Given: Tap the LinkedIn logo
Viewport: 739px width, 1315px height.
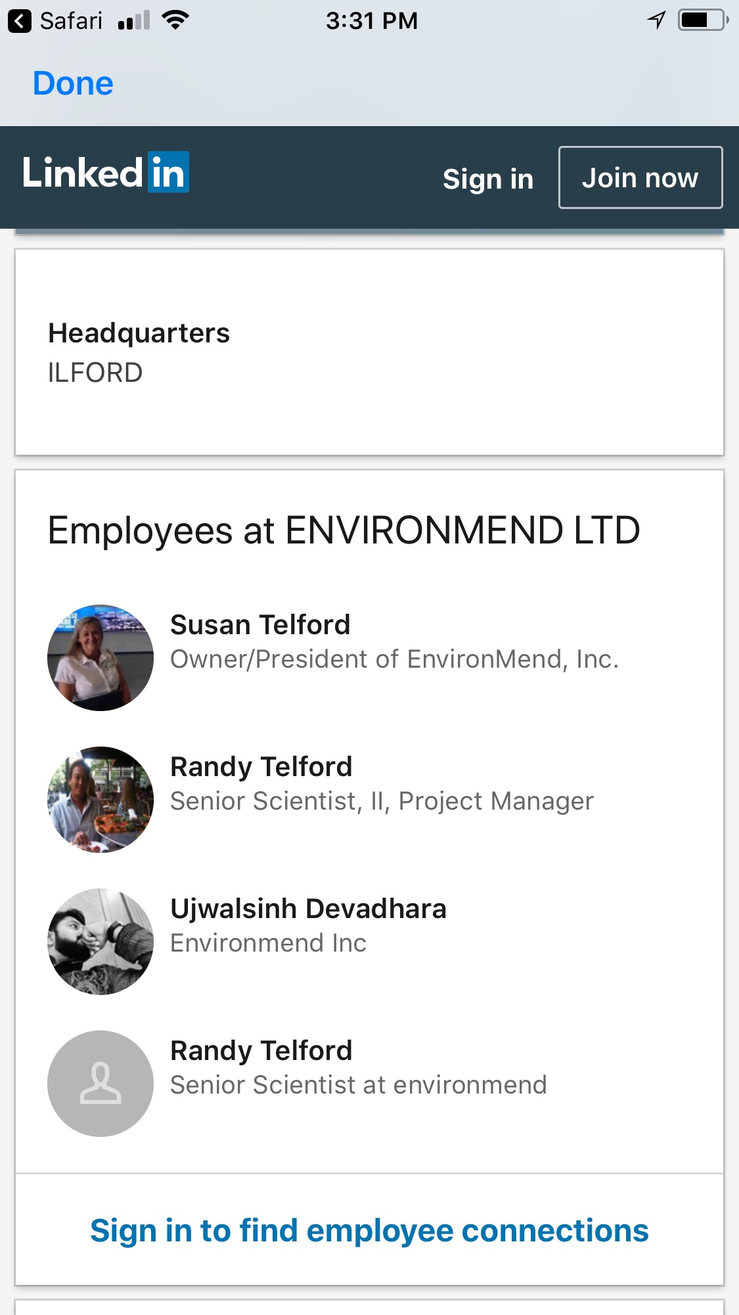Looking at the screenshot, I should point(106,173).
